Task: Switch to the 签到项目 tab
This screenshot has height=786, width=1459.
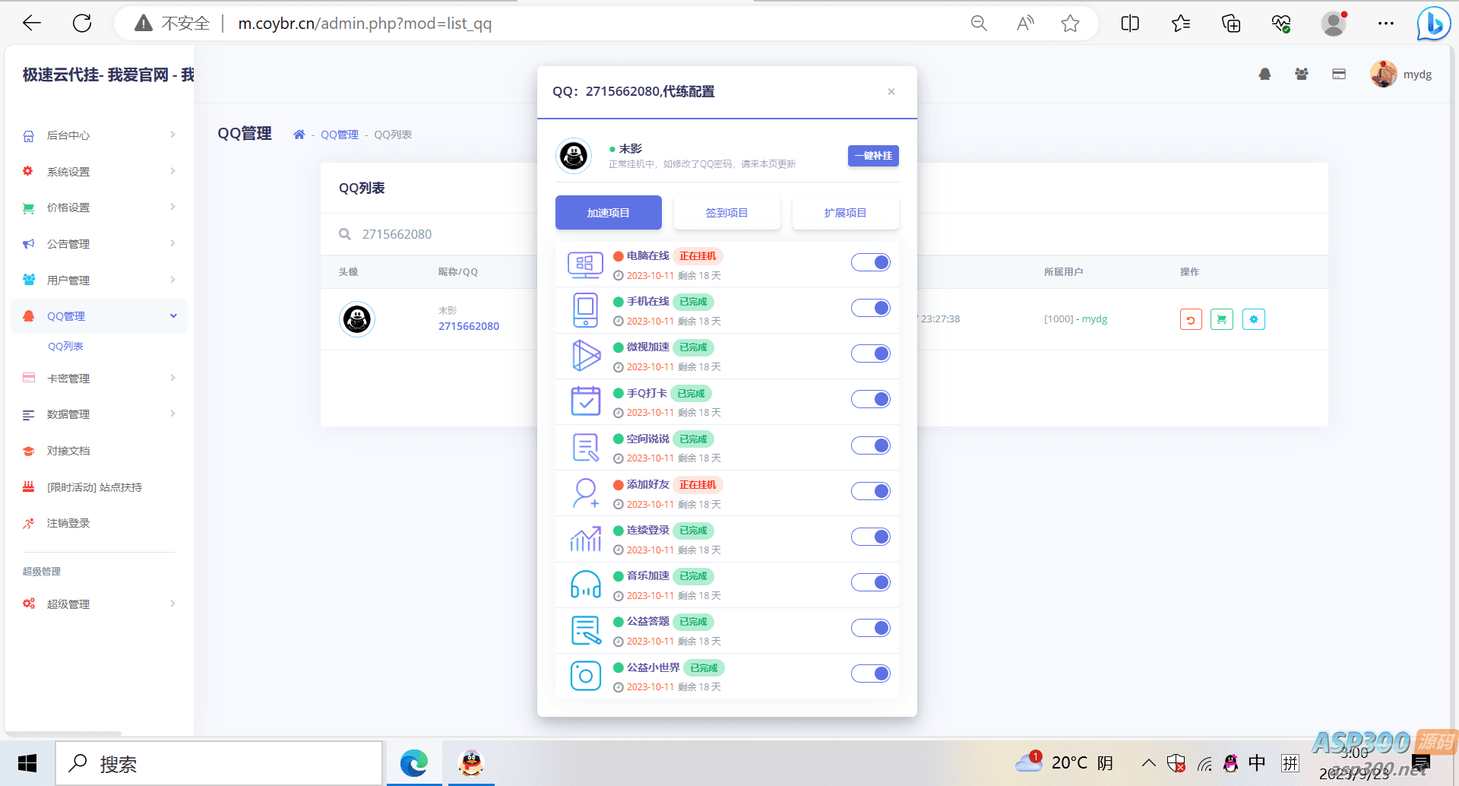Action: (726, 213)
